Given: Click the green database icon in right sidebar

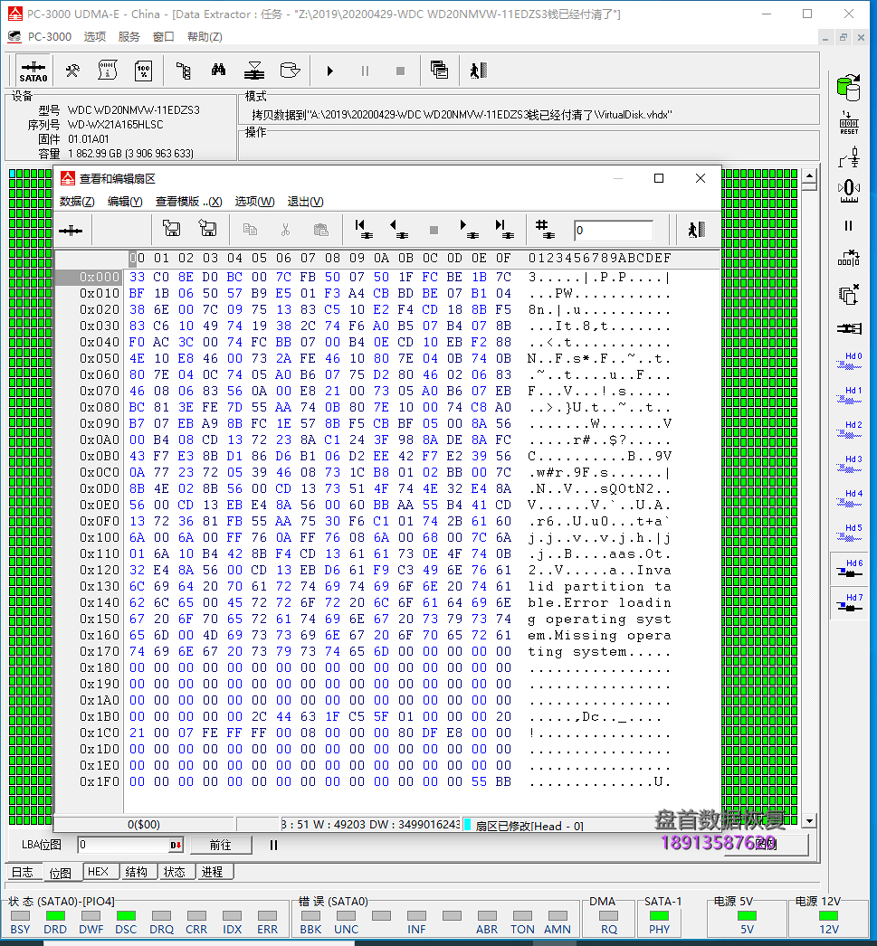Looking at the screenshot, I should click(x=849, y=88).
